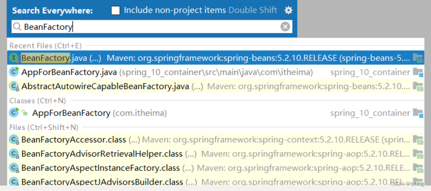
Task: Click library icon on AbstractAutowireCapableBeanFactory.java row
Action: coord(418,86)
